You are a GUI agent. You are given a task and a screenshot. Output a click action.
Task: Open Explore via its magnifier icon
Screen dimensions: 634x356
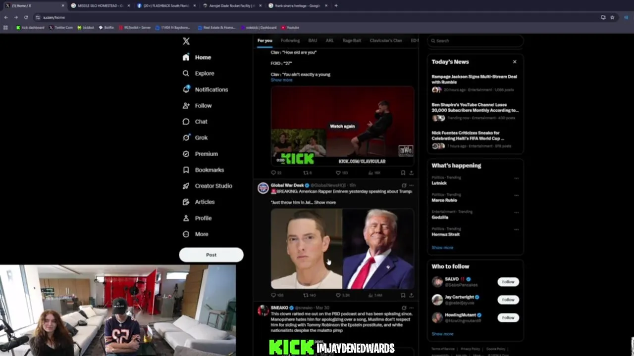[186, 73]
